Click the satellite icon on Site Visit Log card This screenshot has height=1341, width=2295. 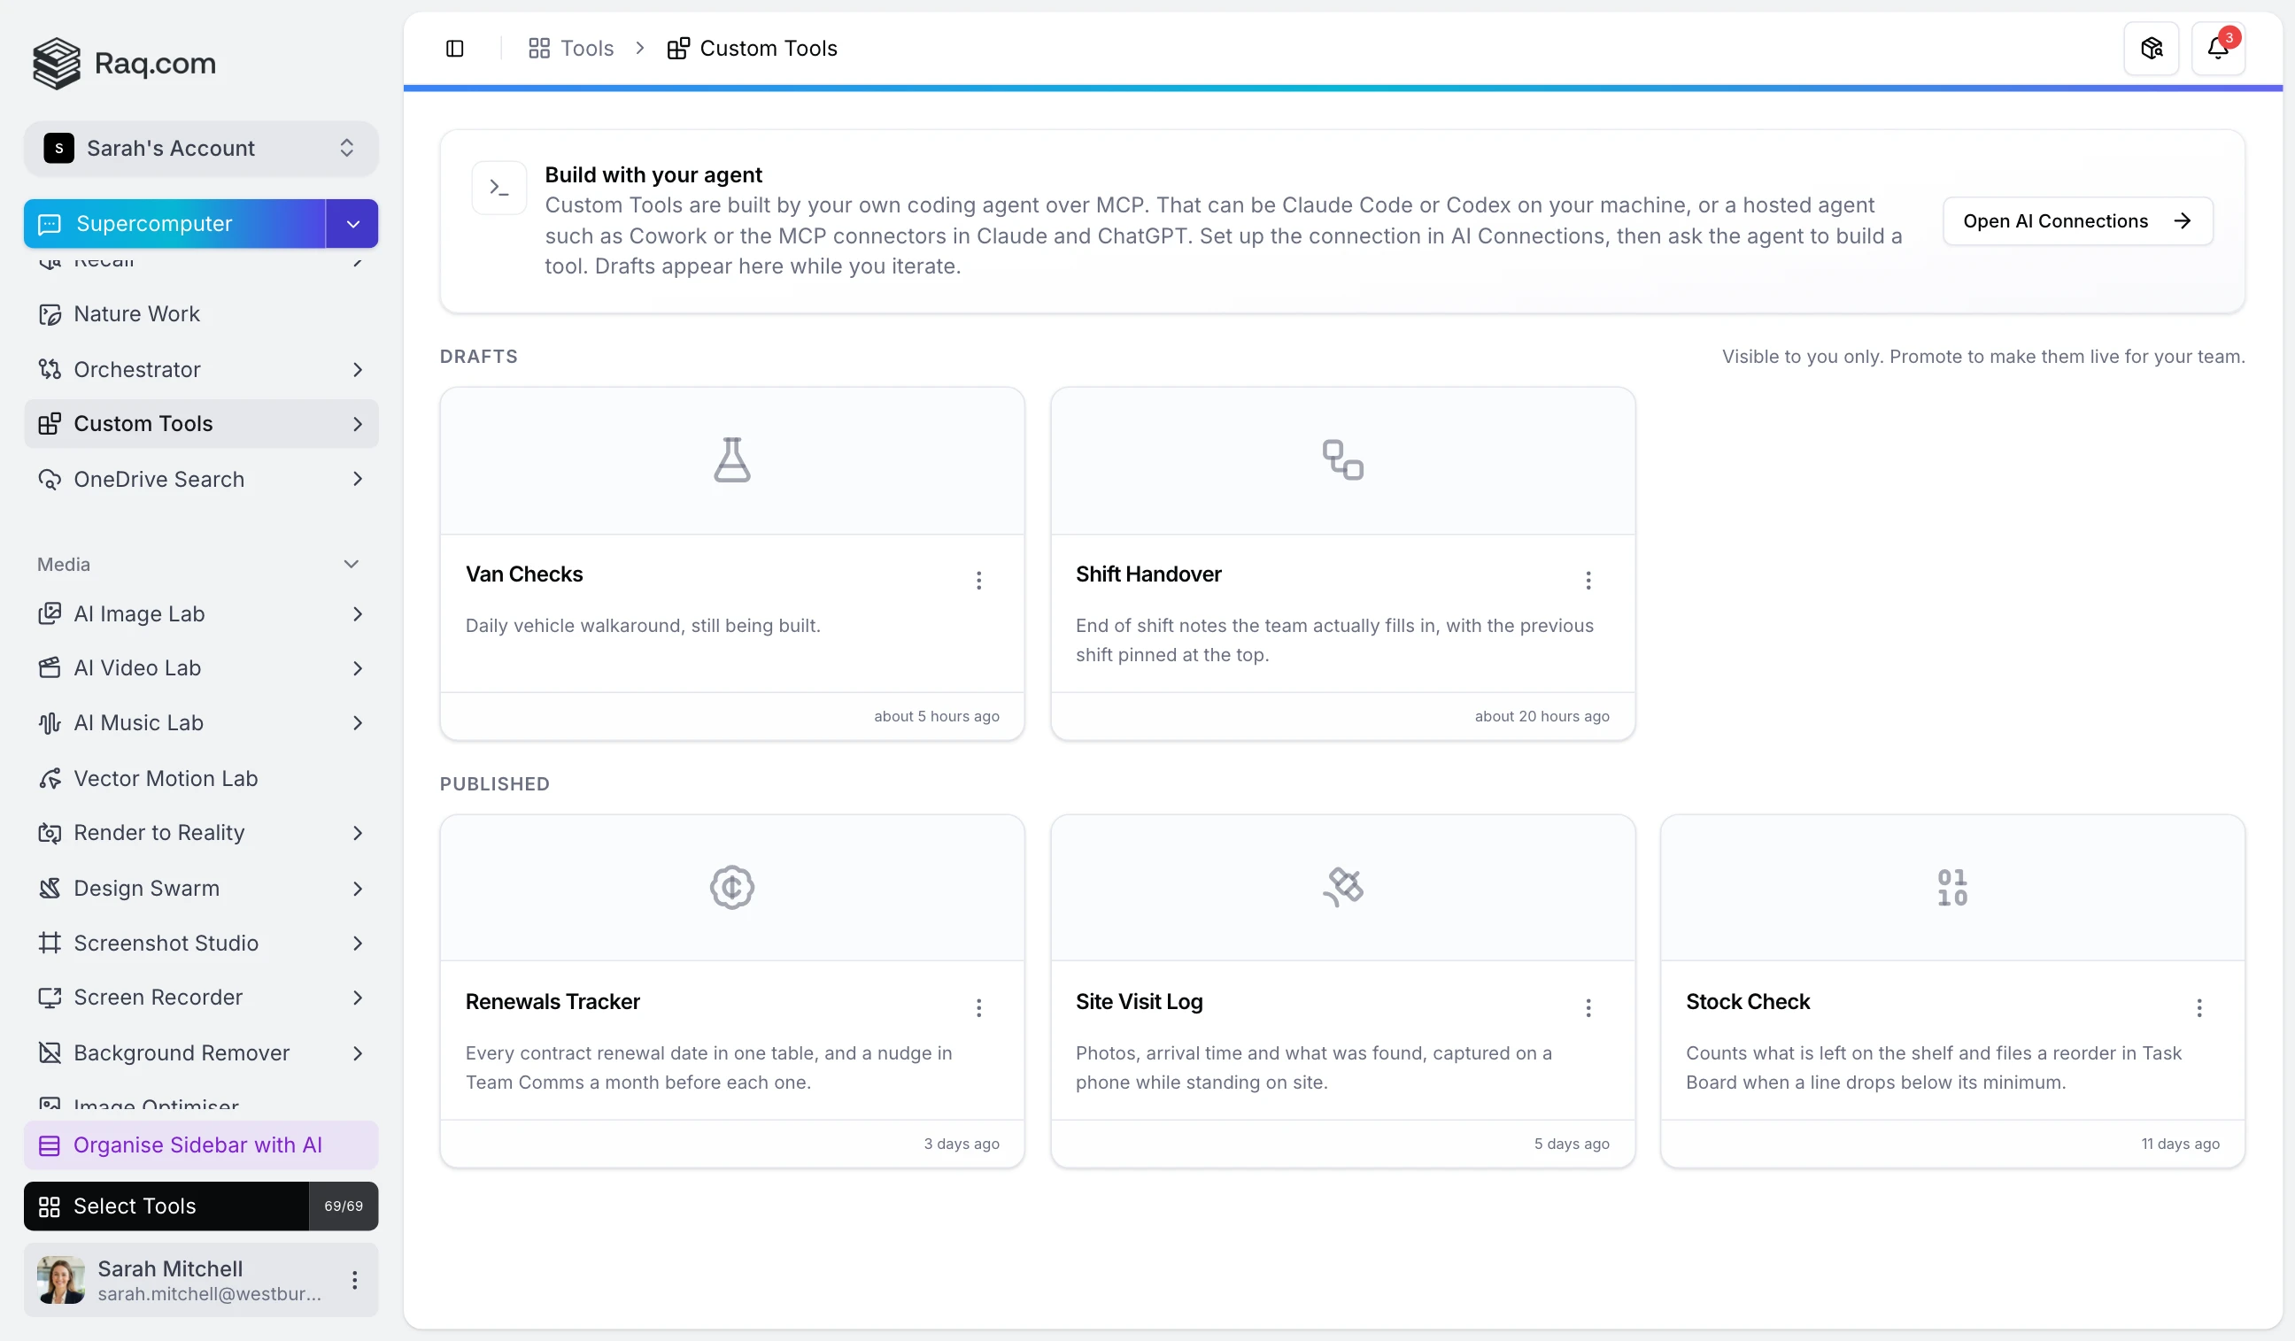coord(1342,888)
